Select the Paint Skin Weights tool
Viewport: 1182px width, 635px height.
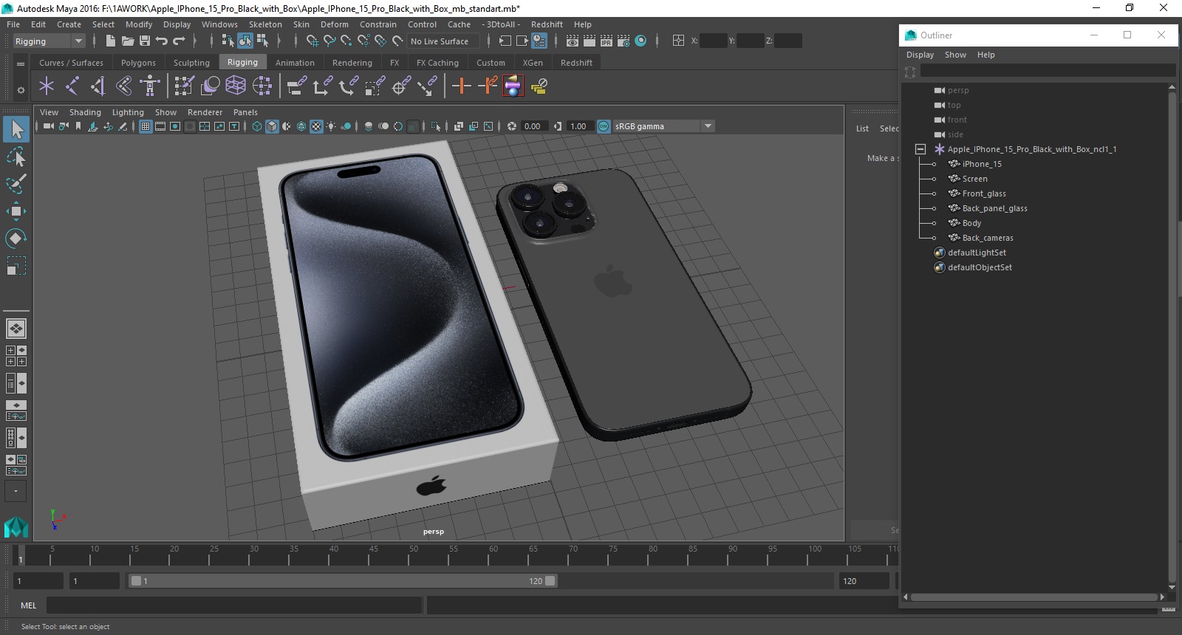tap(184, 86)
